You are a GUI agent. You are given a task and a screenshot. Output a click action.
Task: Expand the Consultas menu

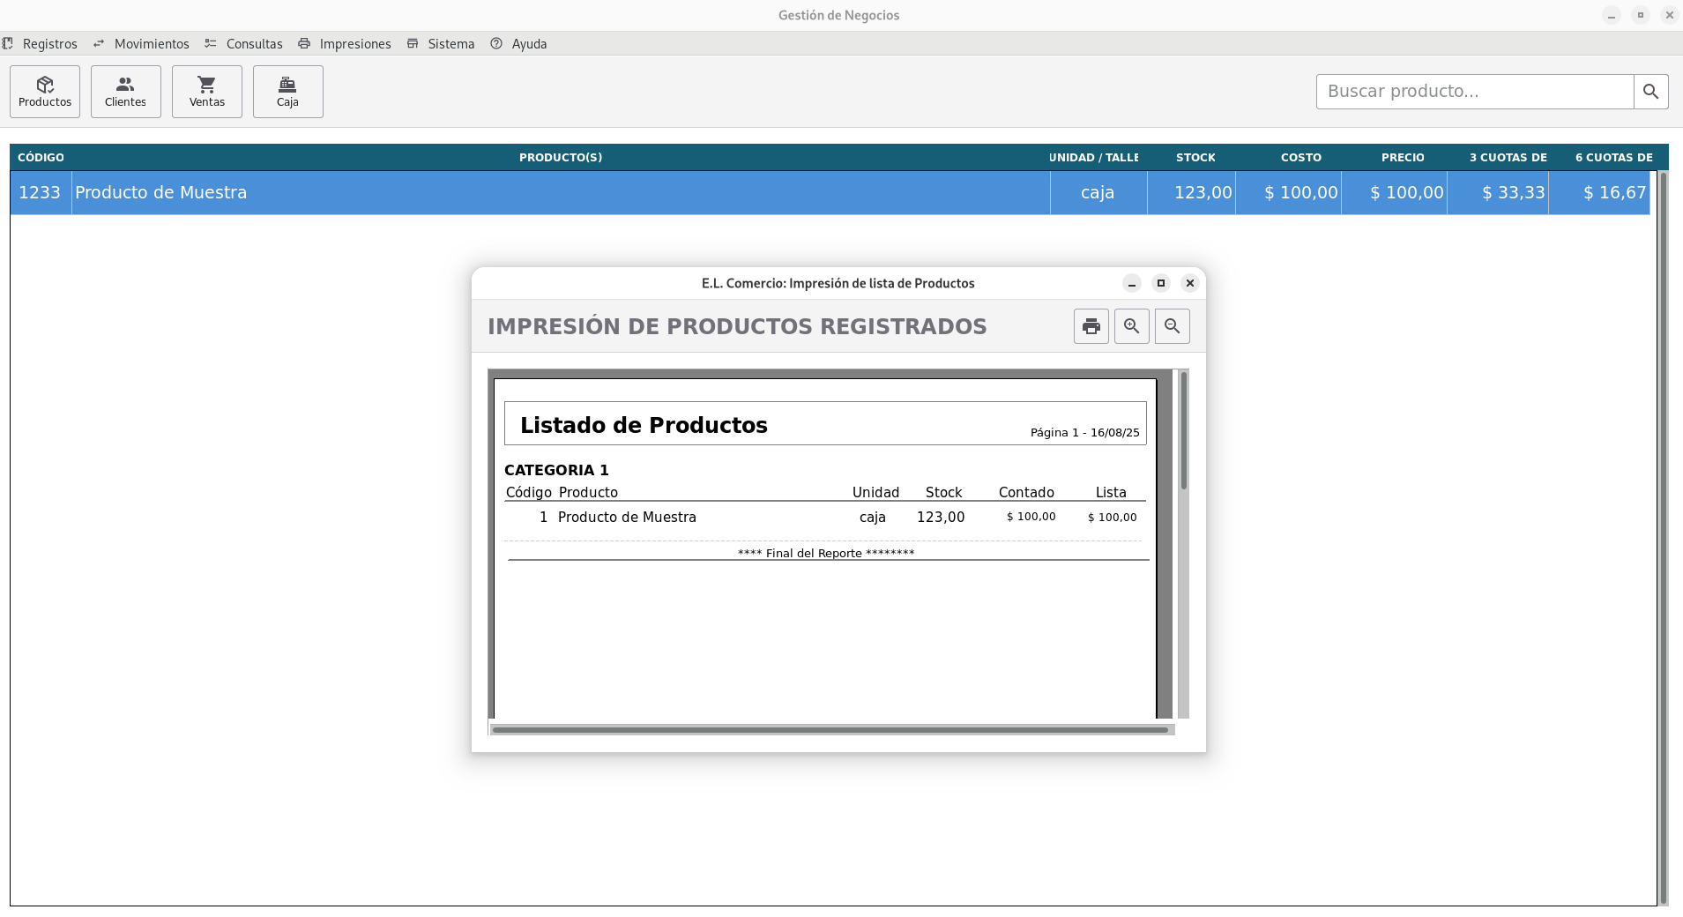point(254,44)
